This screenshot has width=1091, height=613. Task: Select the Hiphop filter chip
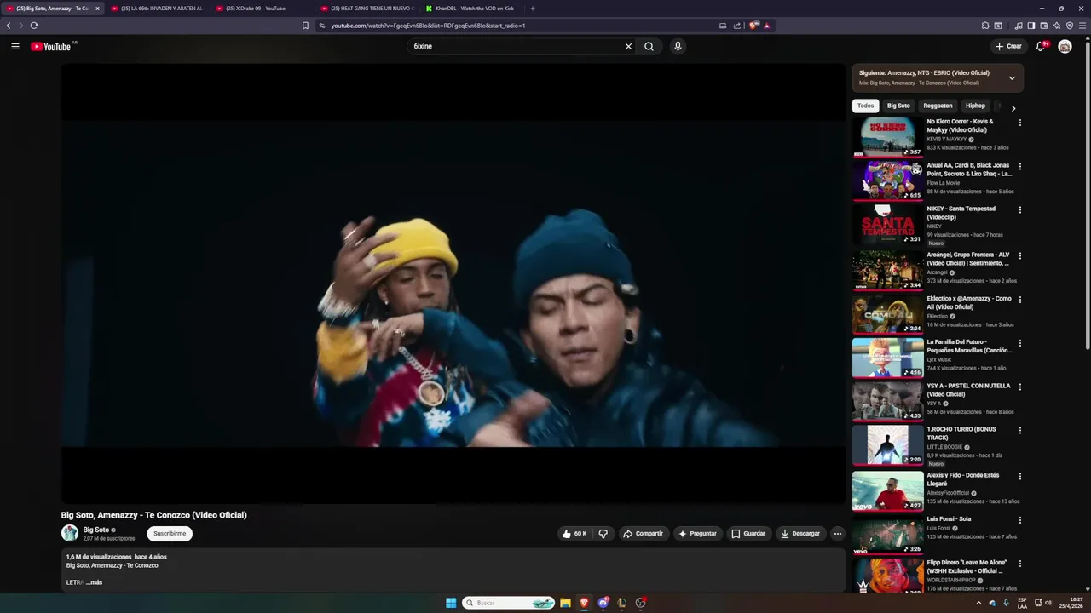point(975,106)
